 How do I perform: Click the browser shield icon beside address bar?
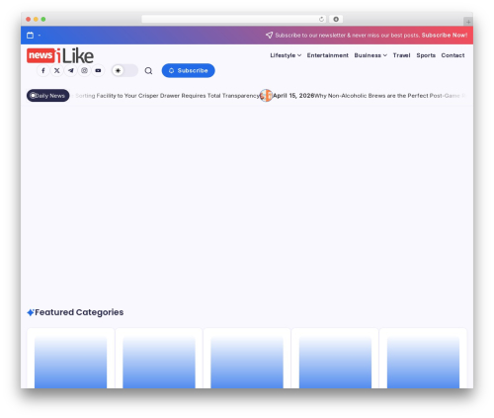pos(336,19)
